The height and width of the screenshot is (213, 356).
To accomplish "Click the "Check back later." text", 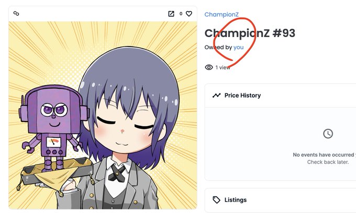I will [328, 162].
